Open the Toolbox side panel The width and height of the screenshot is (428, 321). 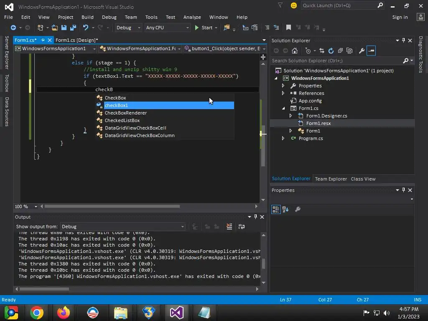click(7, 83)
